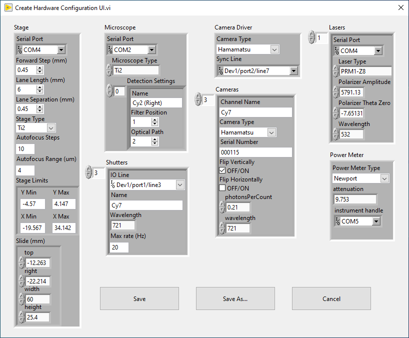This screenshot has width=409, height=338.
Task: Click the Cancel button
Action: click(x=331, y=298)
